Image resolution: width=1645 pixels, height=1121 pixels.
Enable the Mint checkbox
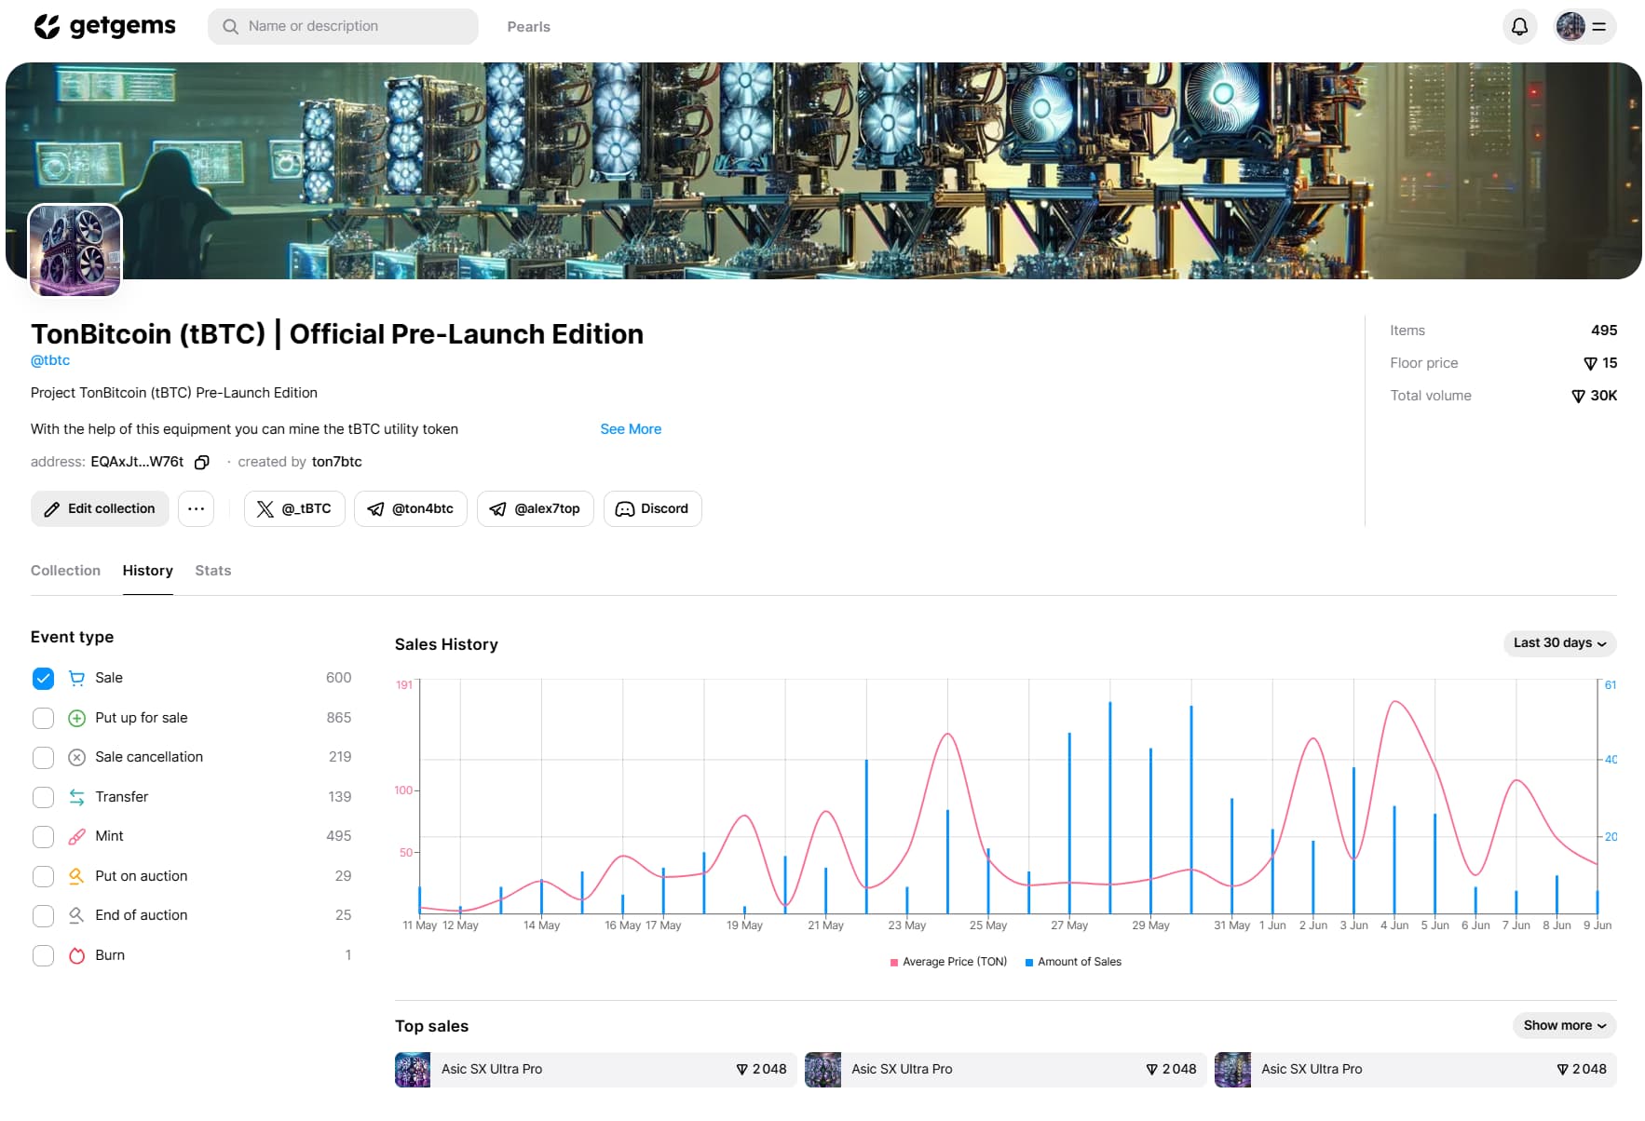coord(43,836)
